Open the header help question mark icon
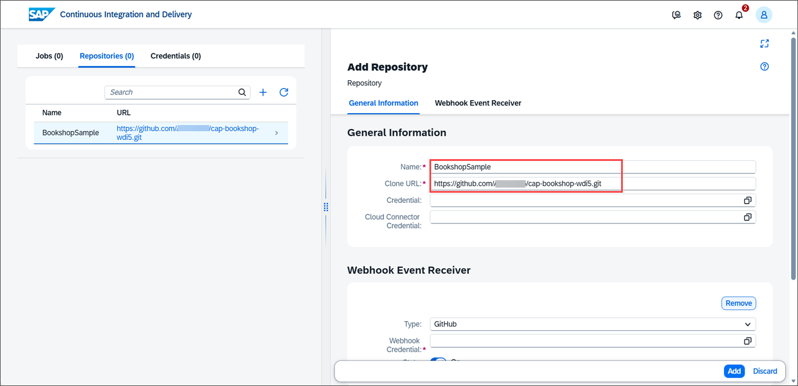 click(718, 15)
